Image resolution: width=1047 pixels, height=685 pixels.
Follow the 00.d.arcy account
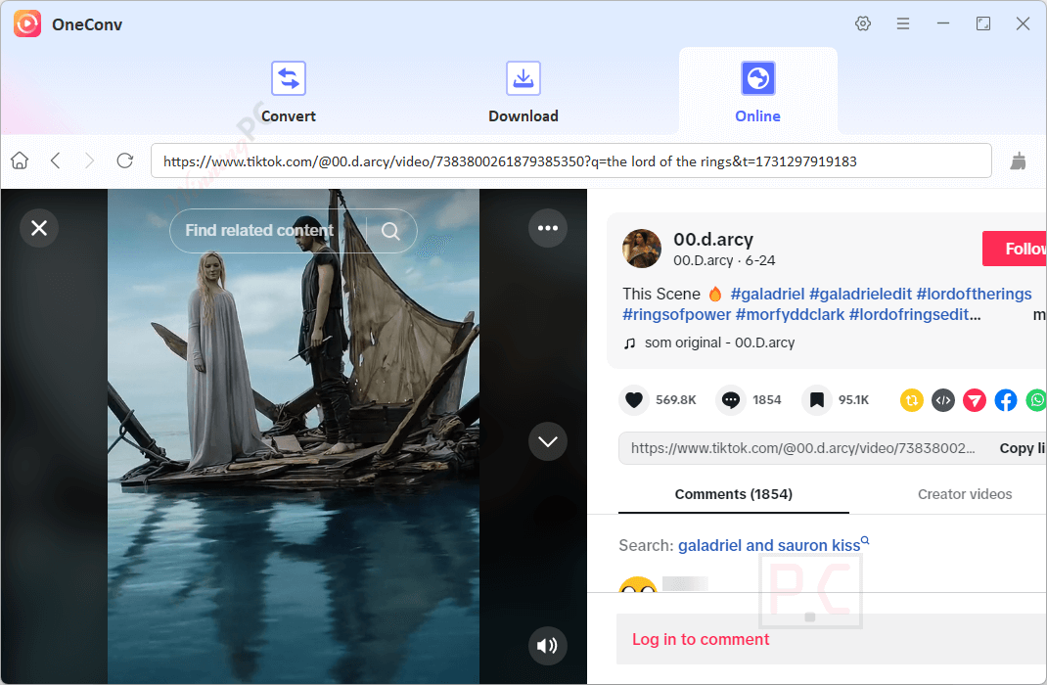(x=1015, y=249)
